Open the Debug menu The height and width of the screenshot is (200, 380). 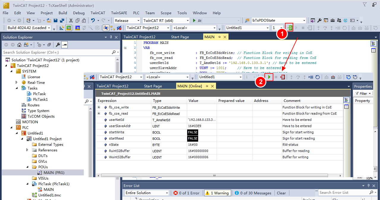tap(79, 13)
